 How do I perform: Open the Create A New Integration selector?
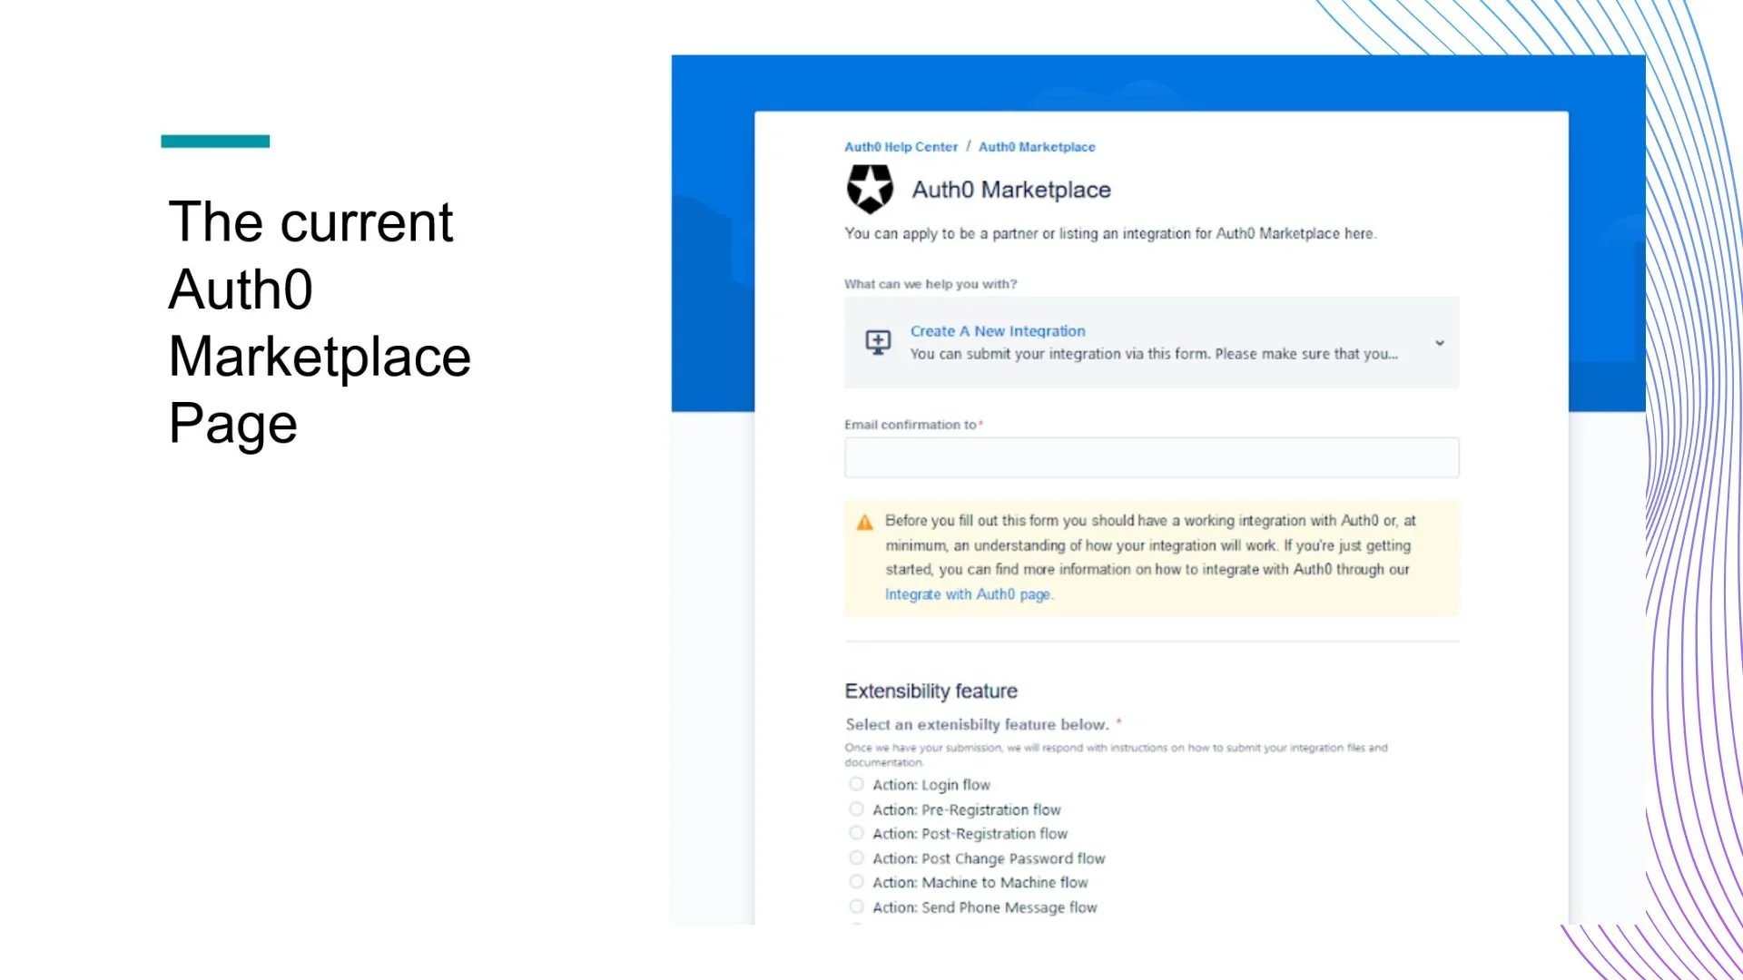click(1151, 343)
